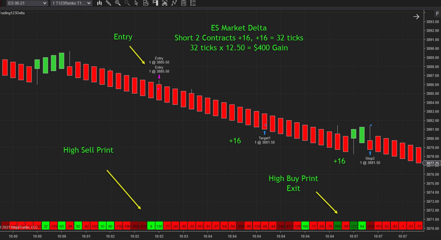Viewport: 441px width, 240px height.
Task: Open the Indicators icon on the toolbar
Action: [x=165, y=3]
